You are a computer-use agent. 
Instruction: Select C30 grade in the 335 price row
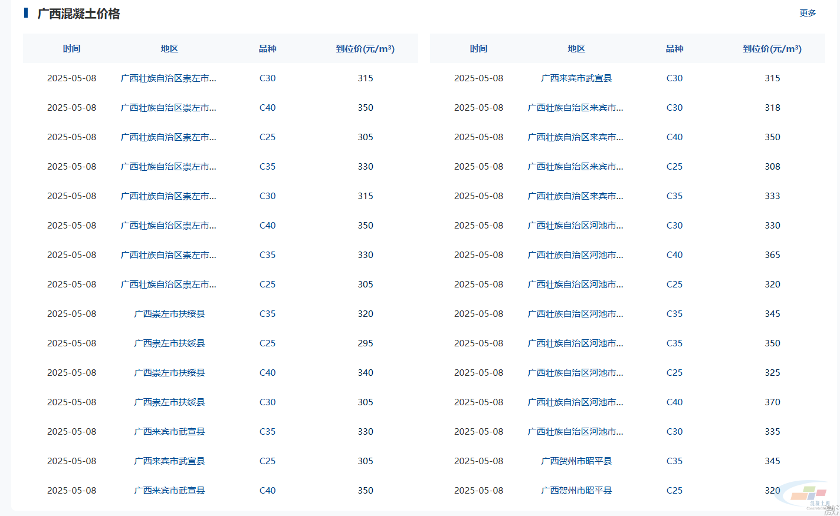click(674, 432)
